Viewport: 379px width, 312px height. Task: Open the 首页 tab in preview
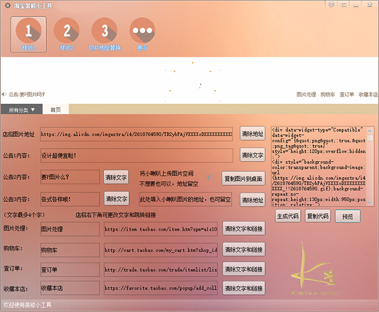56,110
